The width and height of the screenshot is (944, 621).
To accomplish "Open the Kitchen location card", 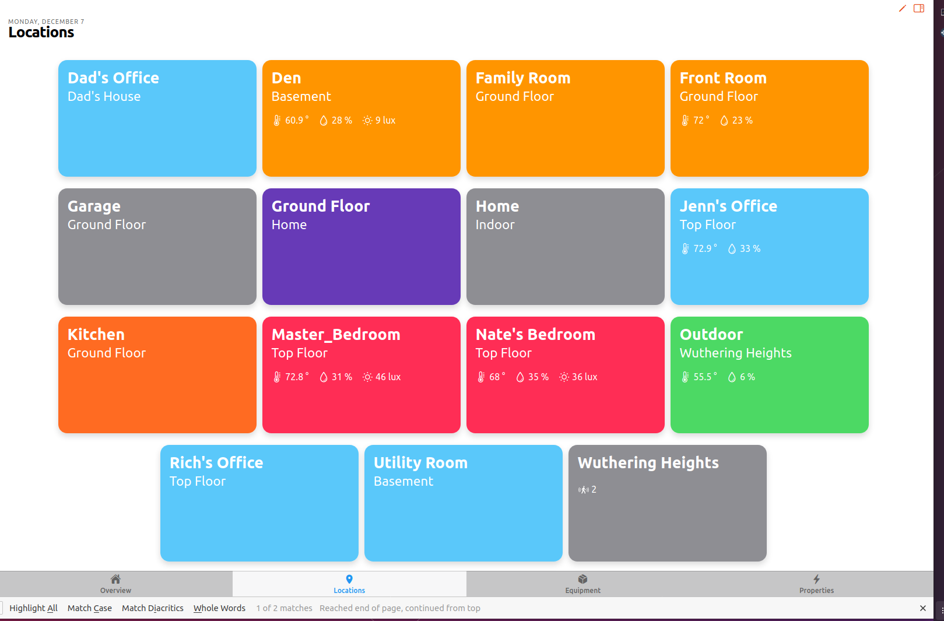I will point(157,375).
